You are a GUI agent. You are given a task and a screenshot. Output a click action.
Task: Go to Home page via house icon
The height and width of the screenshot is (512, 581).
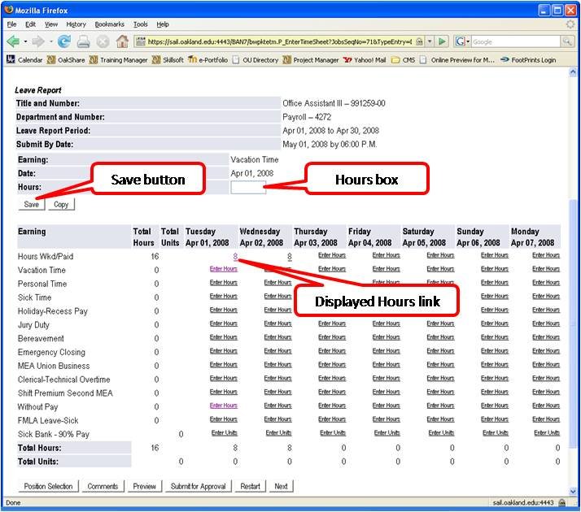(122, 41)
